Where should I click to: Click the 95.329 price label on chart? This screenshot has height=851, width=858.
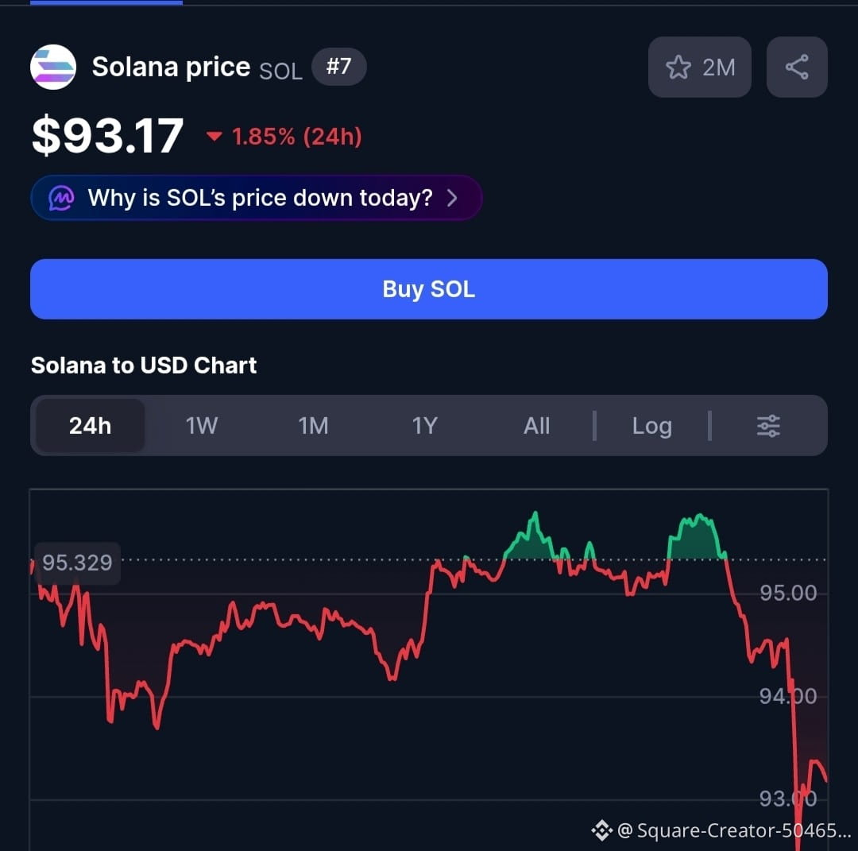point(77,563)
